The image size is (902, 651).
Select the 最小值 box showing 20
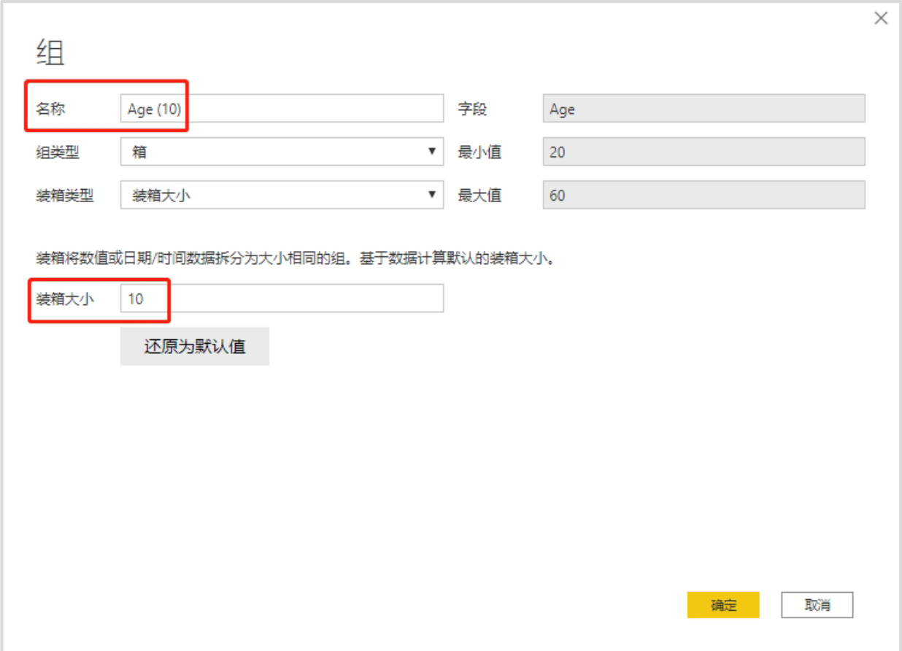pyautogui.click(x=704, y=152)
